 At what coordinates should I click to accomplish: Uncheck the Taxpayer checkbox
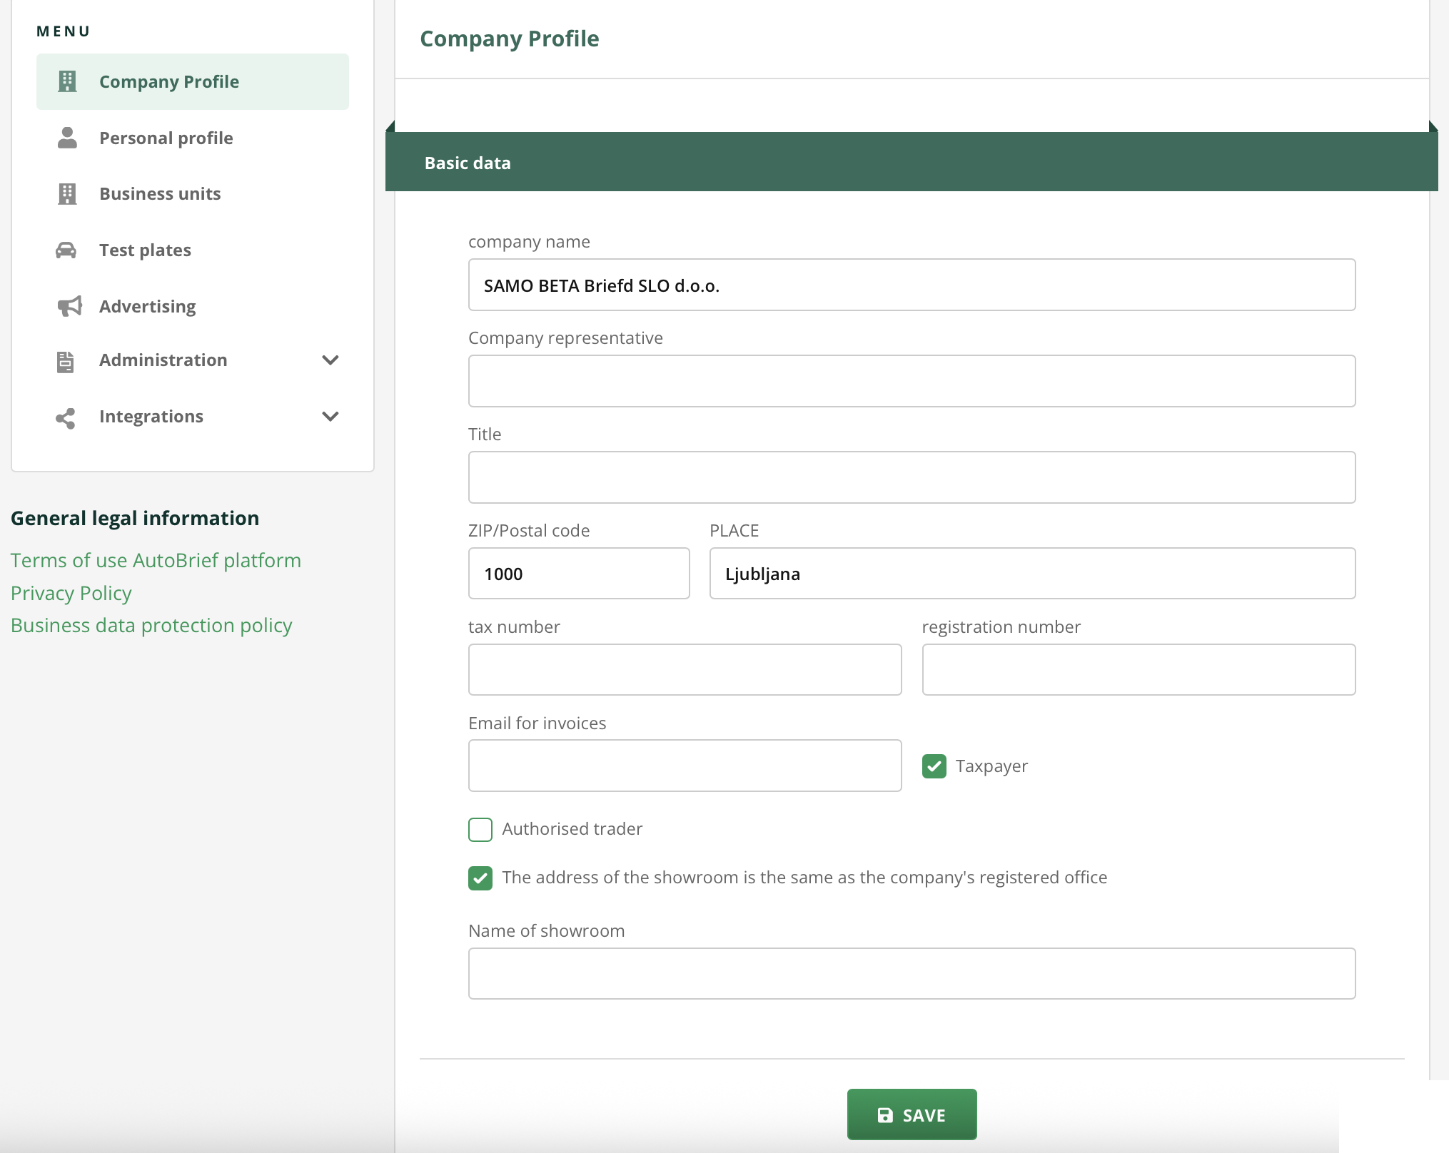(x=934, y=766)
